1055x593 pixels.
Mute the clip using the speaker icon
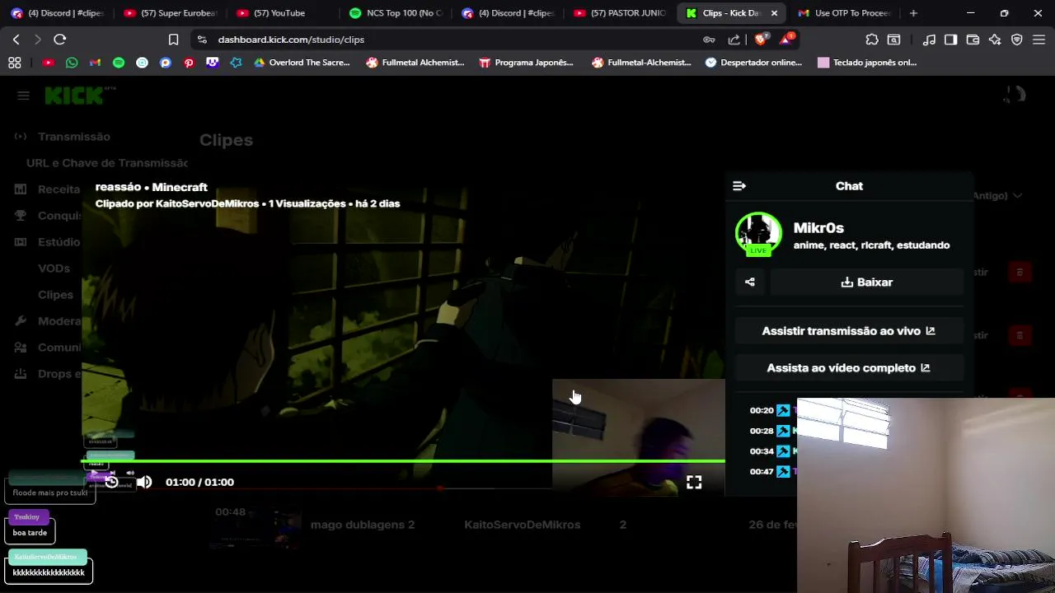click(144, 482)
